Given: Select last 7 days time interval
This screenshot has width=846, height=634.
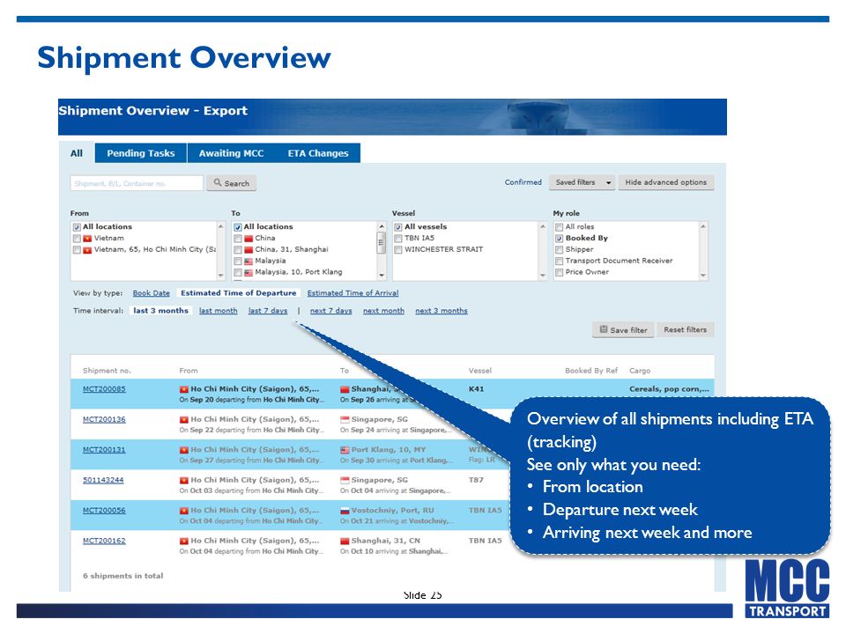Looking at the screenshot, I should pyautogui.click(x=268, y=311).
